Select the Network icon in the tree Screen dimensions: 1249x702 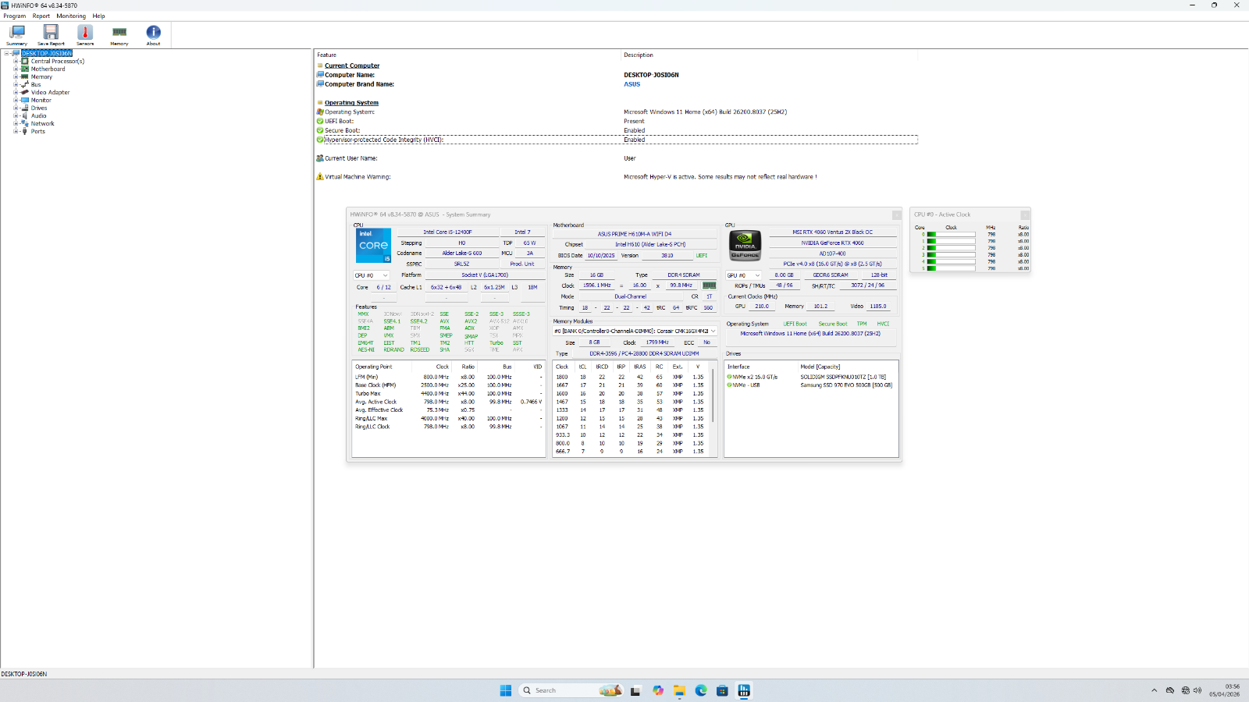point(25,123)
